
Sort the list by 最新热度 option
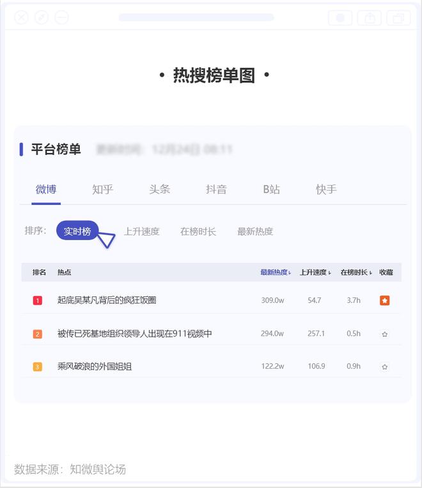[x=255, y=232]
